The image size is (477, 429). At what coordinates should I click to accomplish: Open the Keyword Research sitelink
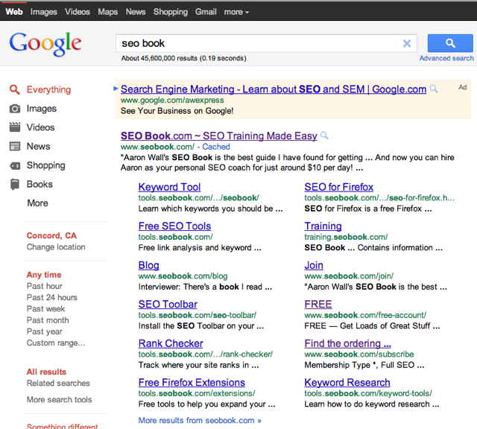tap(347, 382)
